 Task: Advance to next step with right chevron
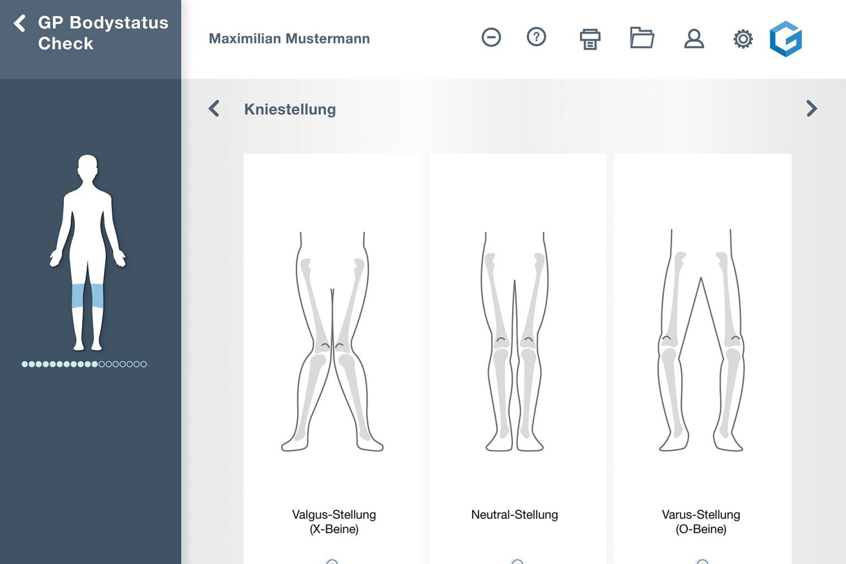[x=811, y=109]
